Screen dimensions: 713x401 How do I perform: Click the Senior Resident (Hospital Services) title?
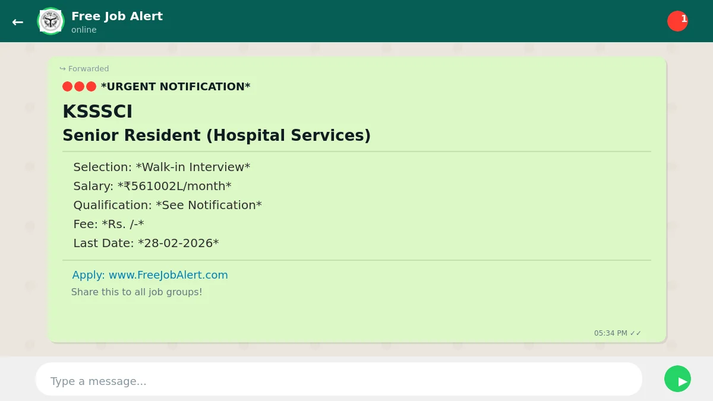(x=216, y=135)
